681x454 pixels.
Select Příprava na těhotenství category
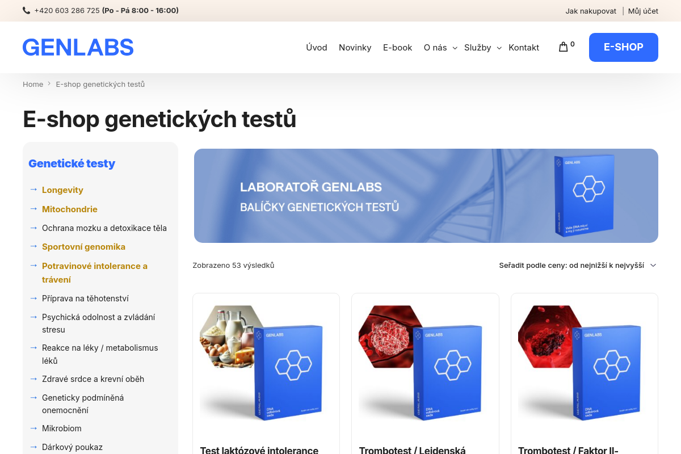click(86, 298)
